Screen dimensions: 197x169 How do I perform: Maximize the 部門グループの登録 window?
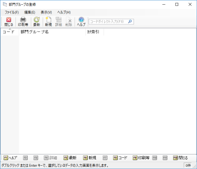177,4
